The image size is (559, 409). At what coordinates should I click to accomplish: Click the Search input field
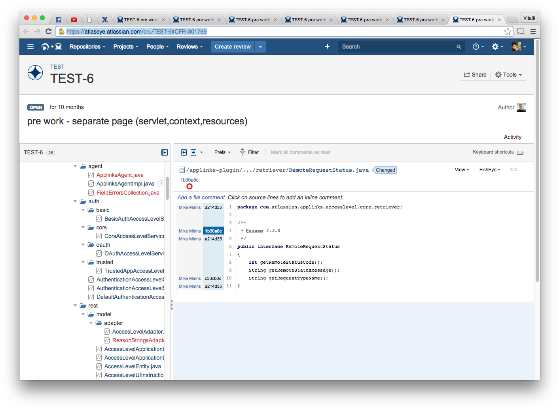coord(396,47)
